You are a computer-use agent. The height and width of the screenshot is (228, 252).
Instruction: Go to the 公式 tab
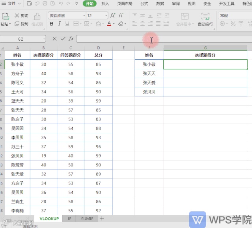pos(144,4)
